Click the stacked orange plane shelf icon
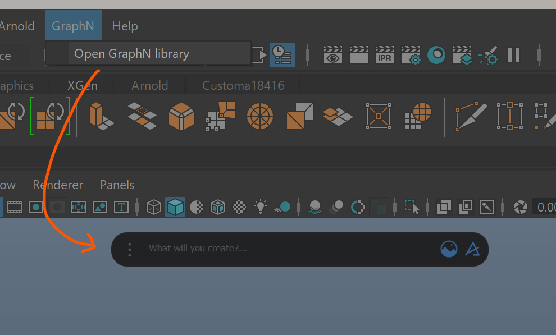556x335 pixels. [338, 117]
